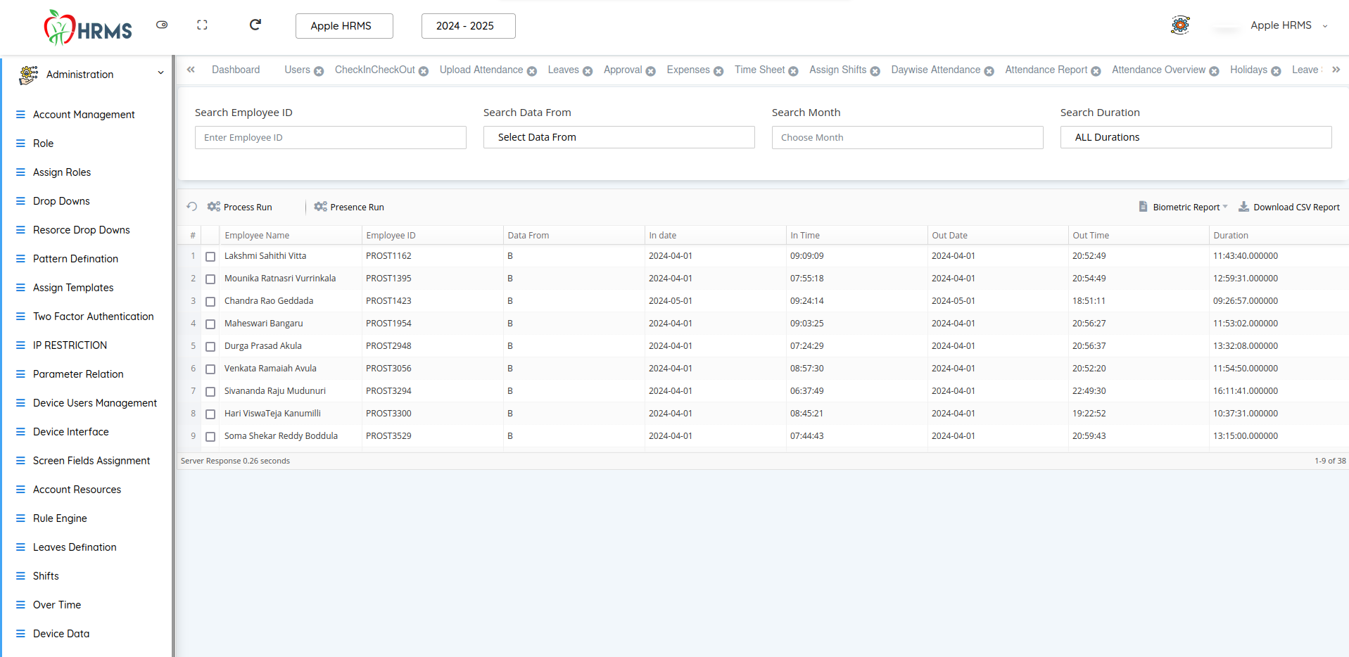Select Soma Shekar Reddy Boddula checkbox
Image resolution: width=1349 pixels, height=657 pixels.
(210, 437)
